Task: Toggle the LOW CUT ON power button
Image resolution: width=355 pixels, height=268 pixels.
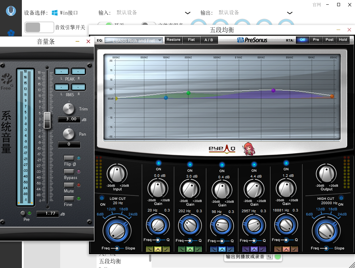Action: pos(102,198)
